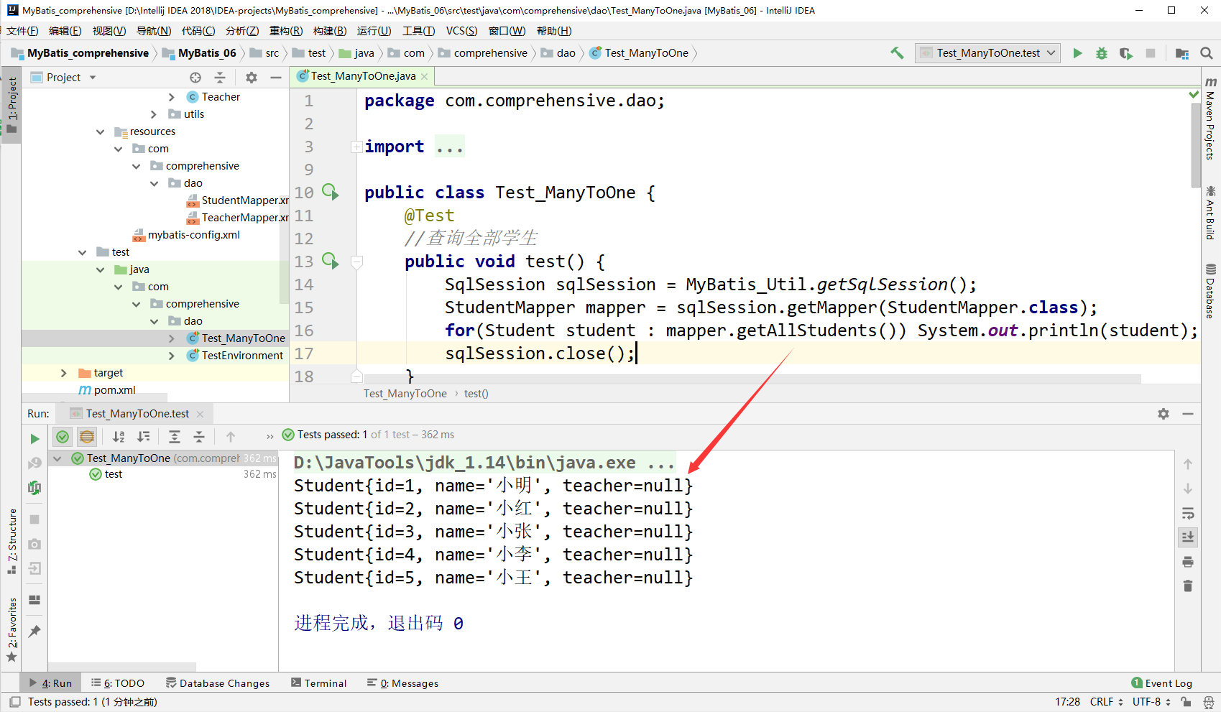
Task: Go to previous failed test
Action: pos(231,436)
